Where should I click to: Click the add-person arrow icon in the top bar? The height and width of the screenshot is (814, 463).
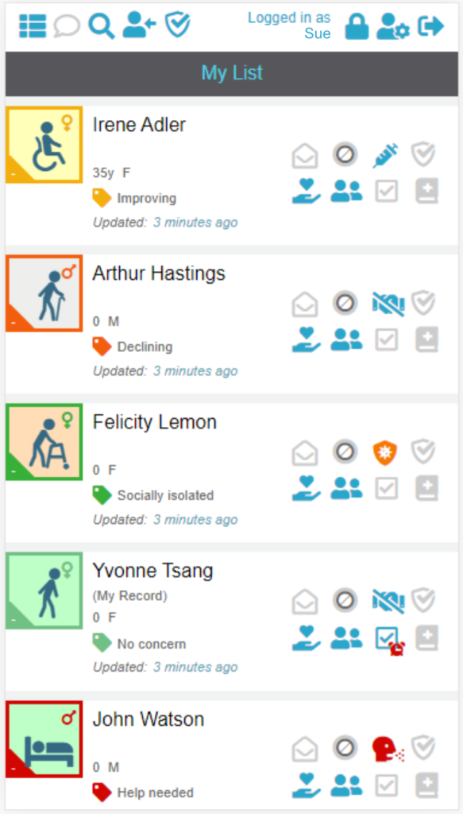pyautogui.click(x=140, y=25)
